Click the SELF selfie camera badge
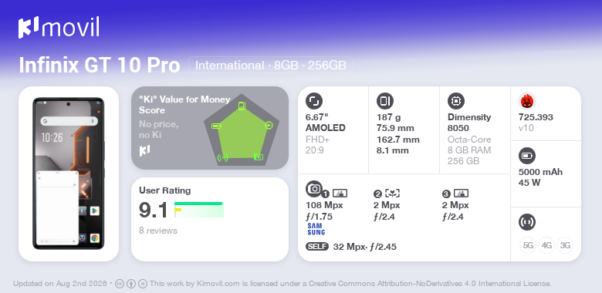 click(317, 246)
